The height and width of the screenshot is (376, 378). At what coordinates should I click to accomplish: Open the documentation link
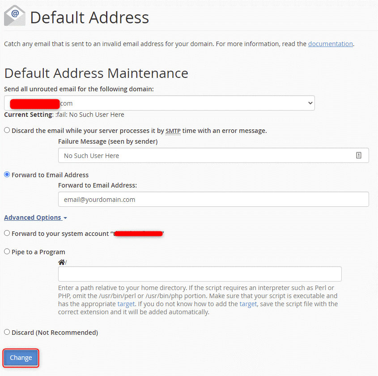pos(330,44)
